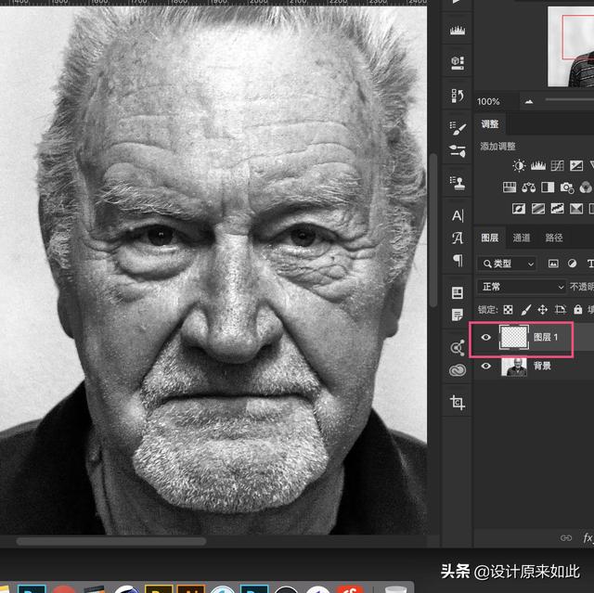This screenshot has width=594, height=593.
Task: Open the Brushes panel icon
Action: click(x=458, y=150)
